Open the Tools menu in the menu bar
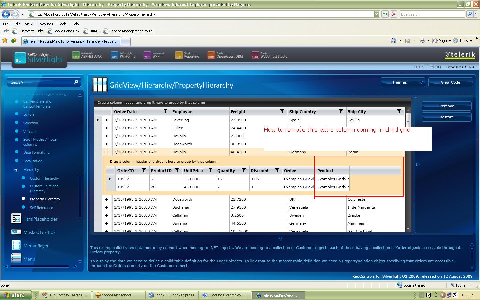 click(62, 24)
